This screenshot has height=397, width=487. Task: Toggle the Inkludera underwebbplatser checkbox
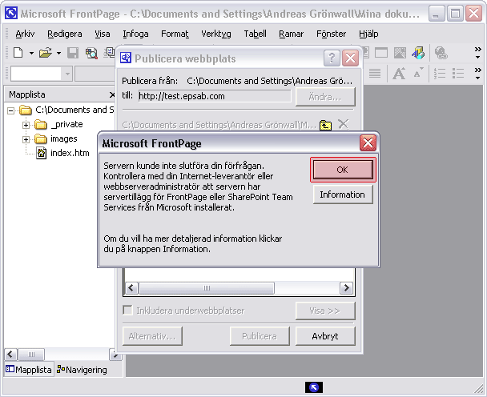[128, 311]
